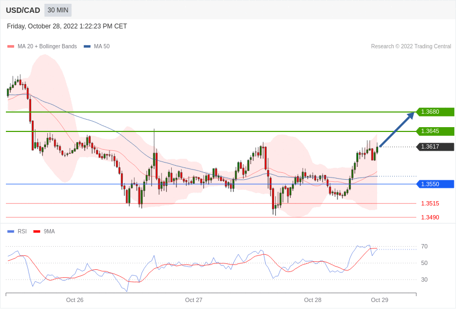This screenshot has height=309, width=456.
Task: Click the Research © 2022 Trading Central credit
Action: pyautogui.click(x=411, y=47)
